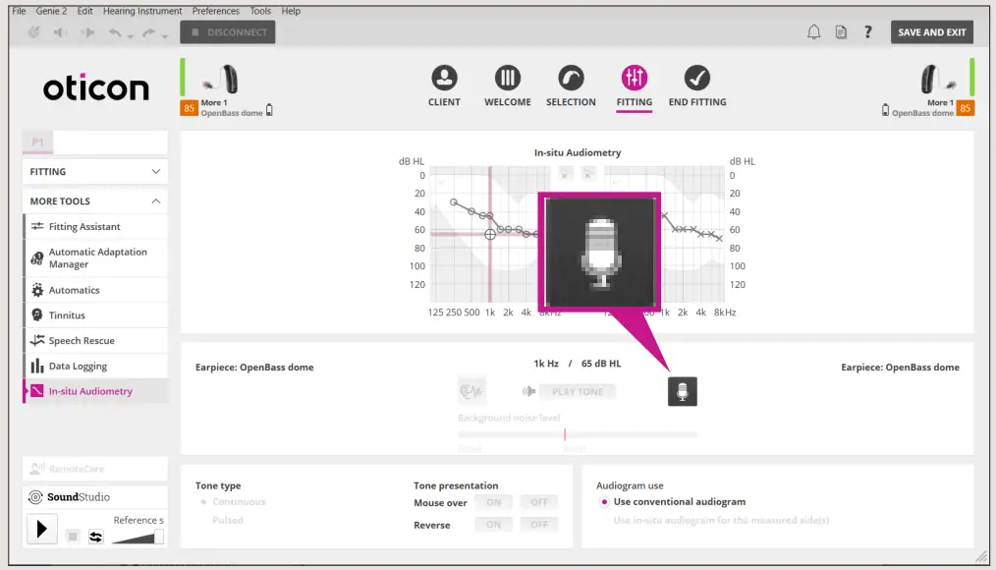The height and width of the screenshot is (570, 996).
Task: Open the redo history dropdown arrow
Action: pos(164,36)
